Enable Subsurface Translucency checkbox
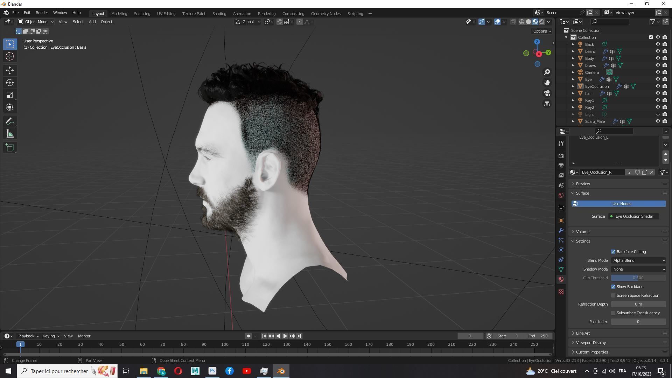The height and width of the screenshot is (378, 672). (x=613, y=313)
